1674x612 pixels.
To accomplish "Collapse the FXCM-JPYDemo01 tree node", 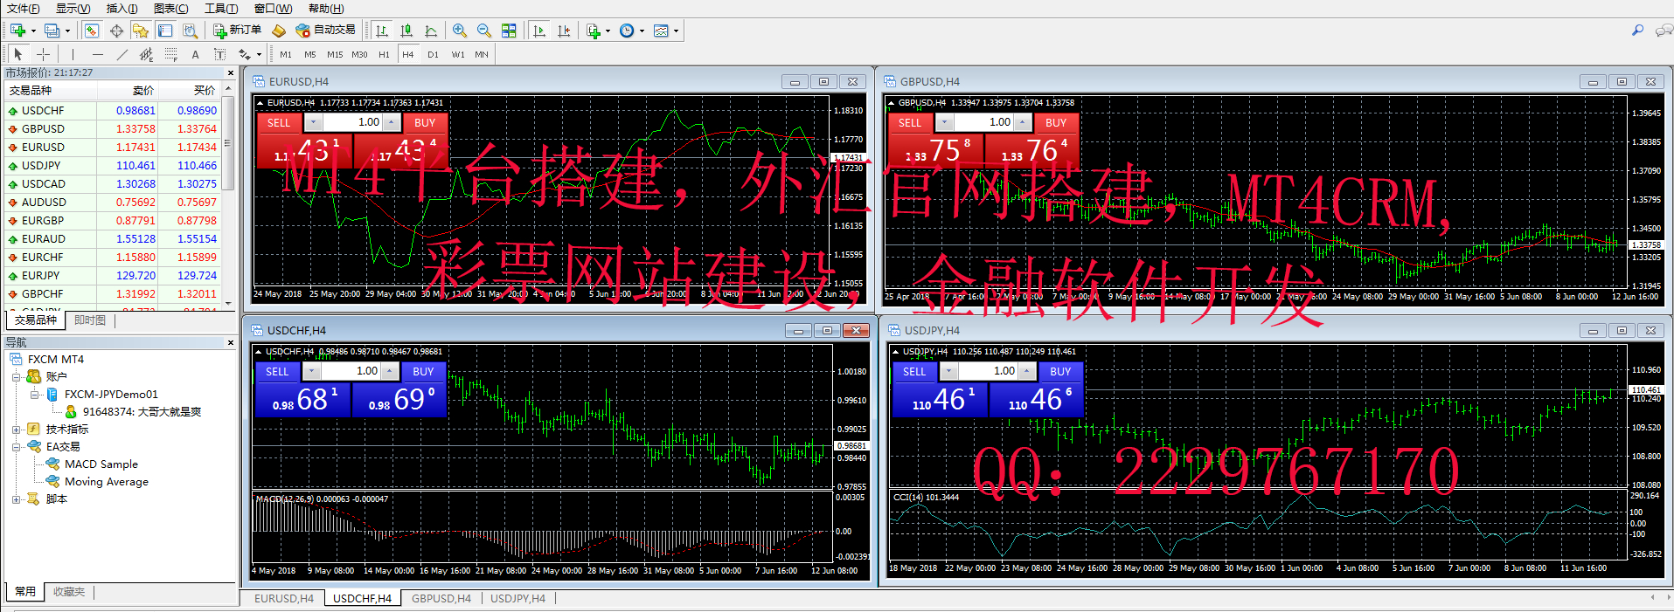I will pyautogui.click(x=34, y=395).
